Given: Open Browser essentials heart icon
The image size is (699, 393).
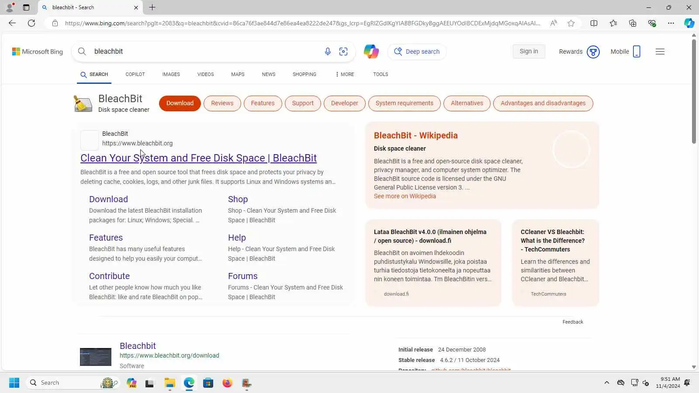Looking at the screenshot, I should point(652,23).
